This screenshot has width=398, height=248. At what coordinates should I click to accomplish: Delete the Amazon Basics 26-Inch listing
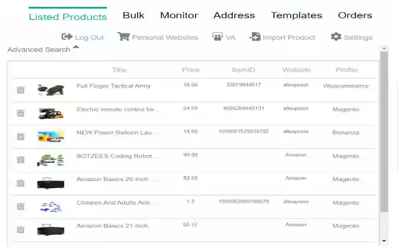[x=21, y=184]
